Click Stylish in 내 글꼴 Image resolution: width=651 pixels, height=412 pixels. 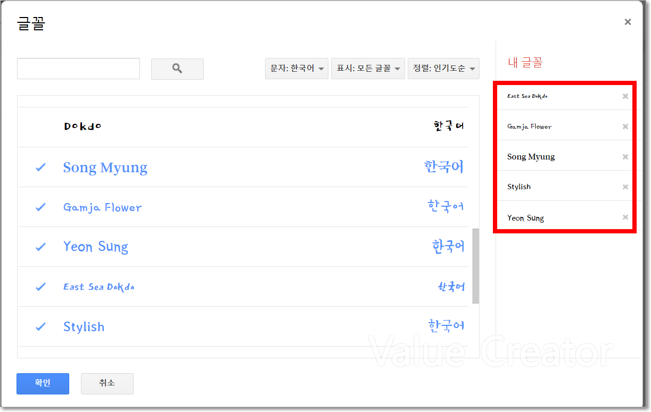[x=518, y=187]
